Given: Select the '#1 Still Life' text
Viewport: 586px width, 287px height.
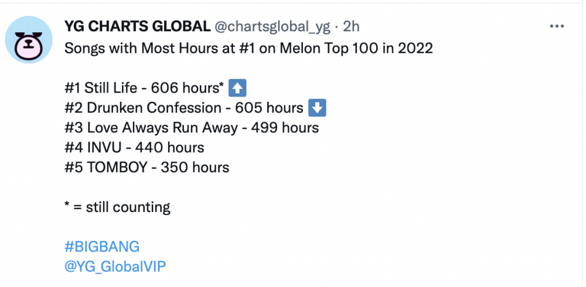Looking at the screenshot, I should pyautogui.click(x=101, y=88).
